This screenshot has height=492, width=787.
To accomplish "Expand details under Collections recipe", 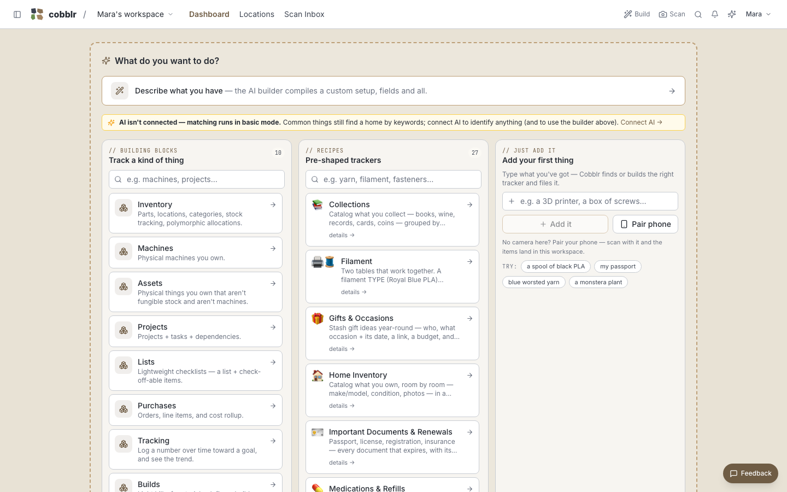I will (342, 235).
